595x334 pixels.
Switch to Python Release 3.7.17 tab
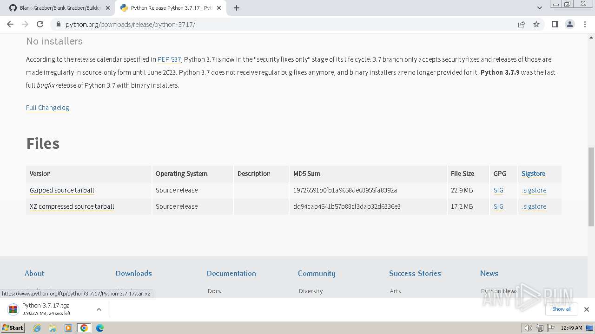(x=171, y=8)
